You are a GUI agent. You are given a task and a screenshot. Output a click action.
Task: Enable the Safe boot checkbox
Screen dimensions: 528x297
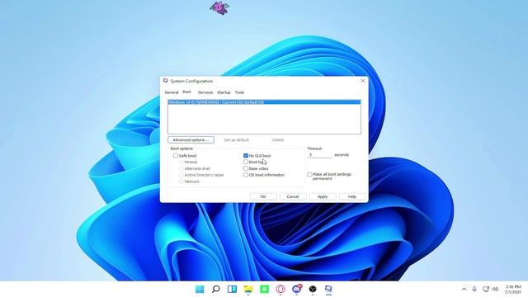coord(176,156)
